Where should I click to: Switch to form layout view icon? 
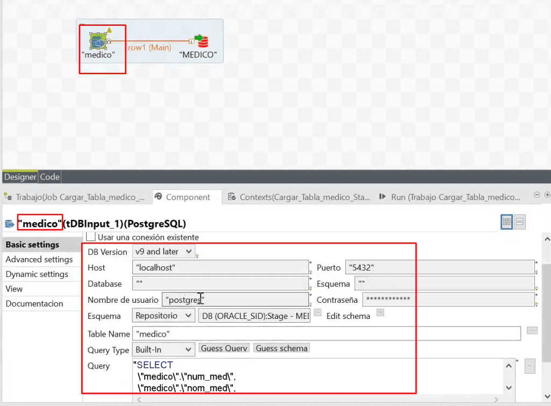tap(520, 222)
